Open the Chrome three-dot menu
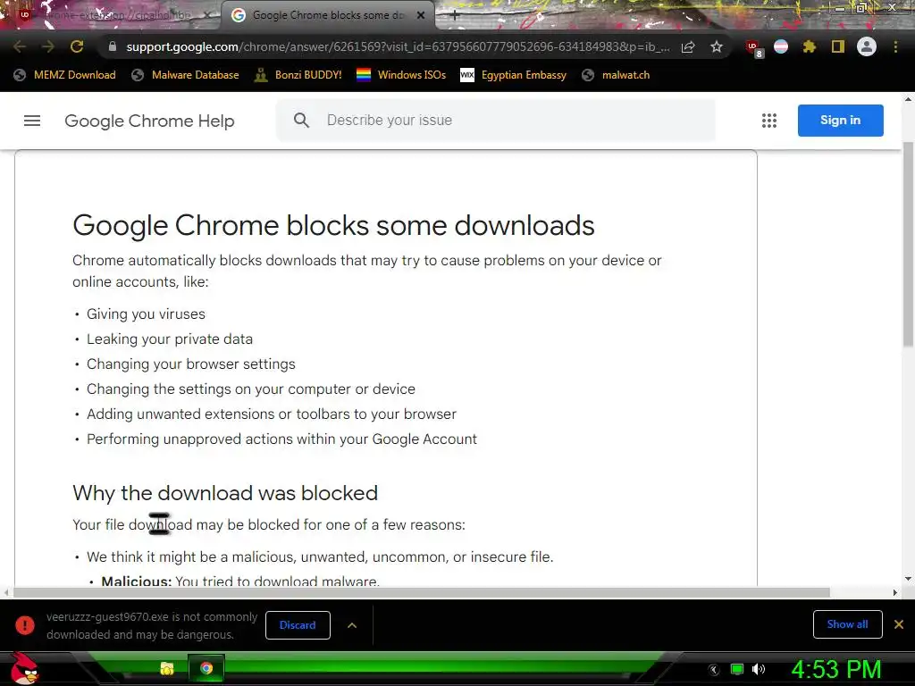 coord(895,46)
